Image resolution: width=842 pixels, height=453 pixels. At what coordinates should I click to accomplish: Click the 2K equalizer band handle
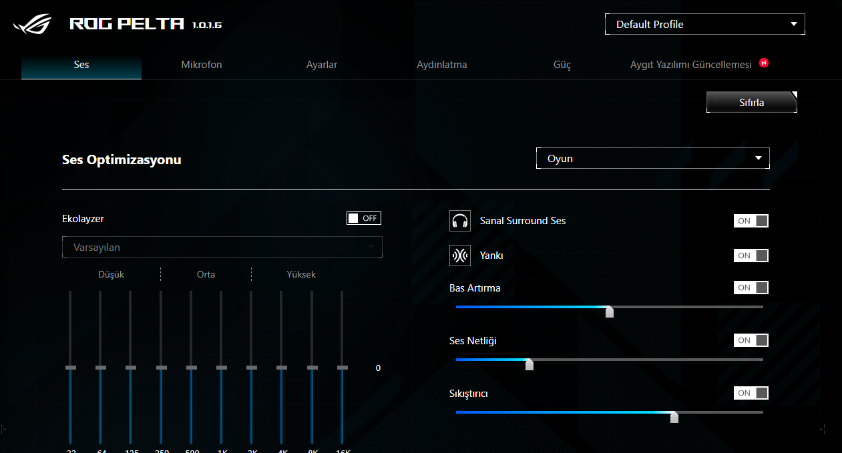click(252, 368)
